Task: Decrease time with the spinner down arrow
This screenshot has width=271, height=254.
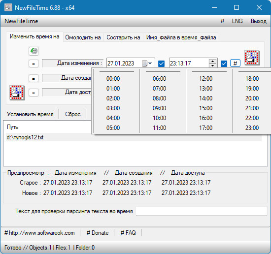Action: click(x=212, y=65)
